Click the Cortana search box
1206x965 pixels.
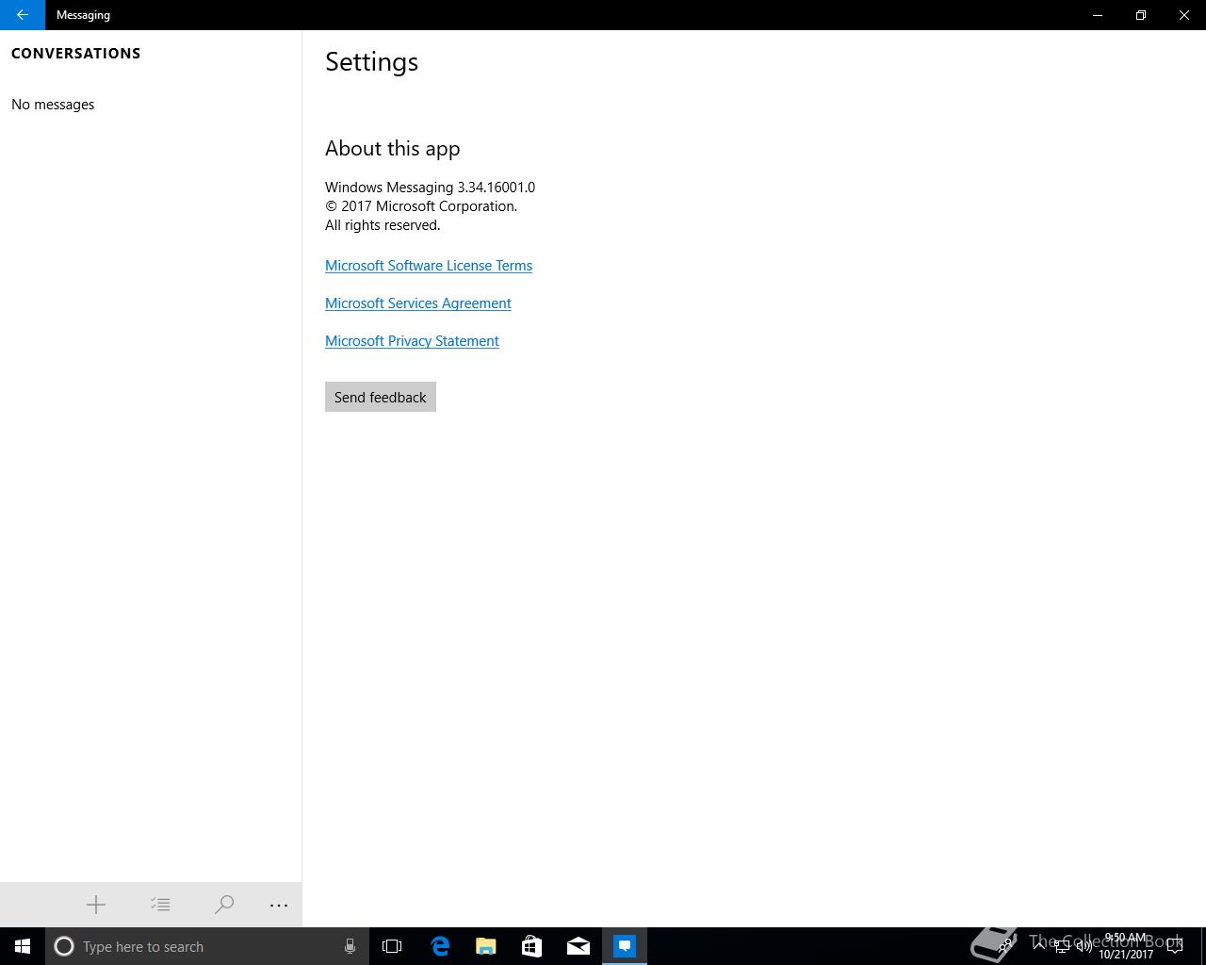point(207,946)
